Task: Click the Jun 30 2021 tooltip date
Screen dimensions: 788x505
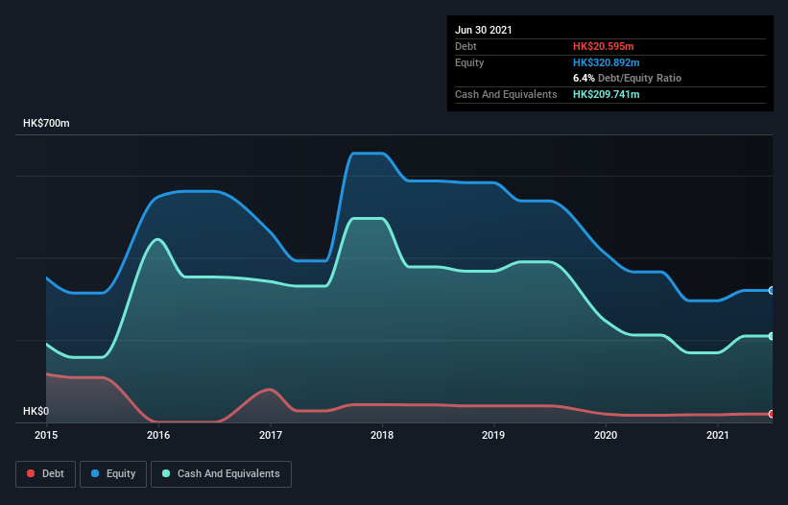Action: (x=484, y=30)
